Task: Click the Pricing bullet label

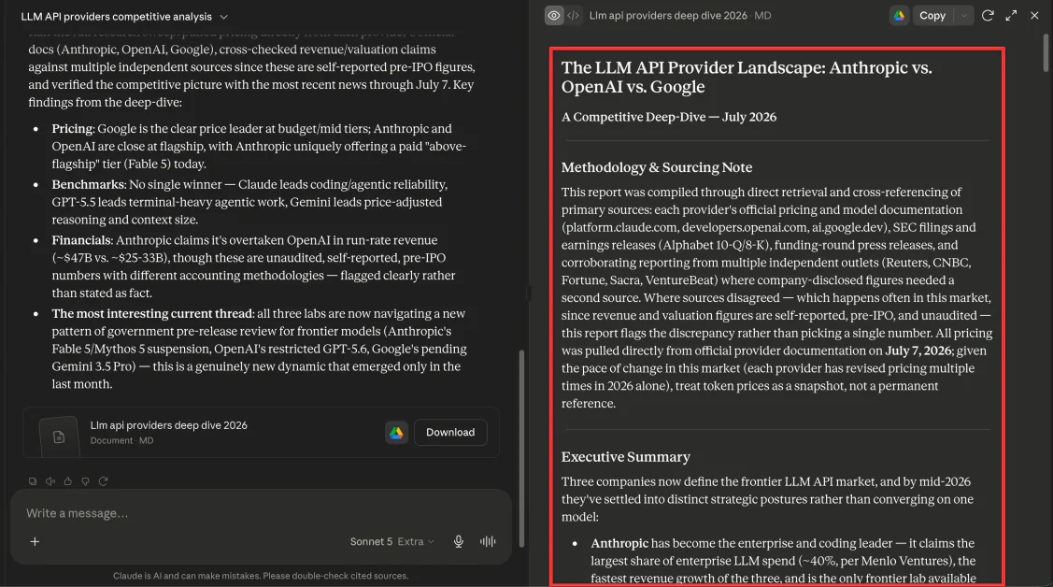Action: pos(74,128)
